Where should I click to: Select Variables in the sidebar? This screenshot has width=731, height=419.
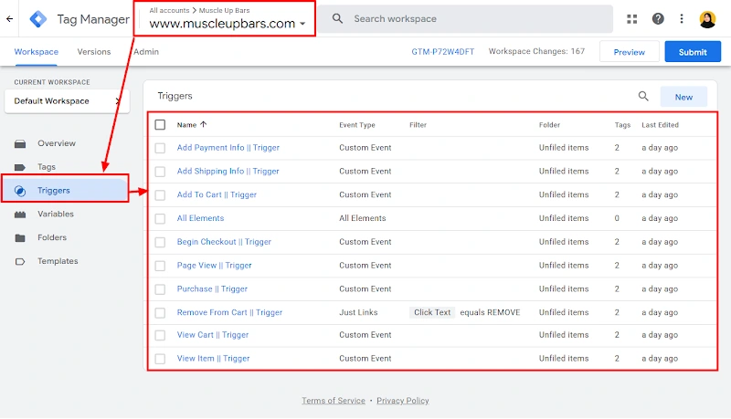(56, 215)
